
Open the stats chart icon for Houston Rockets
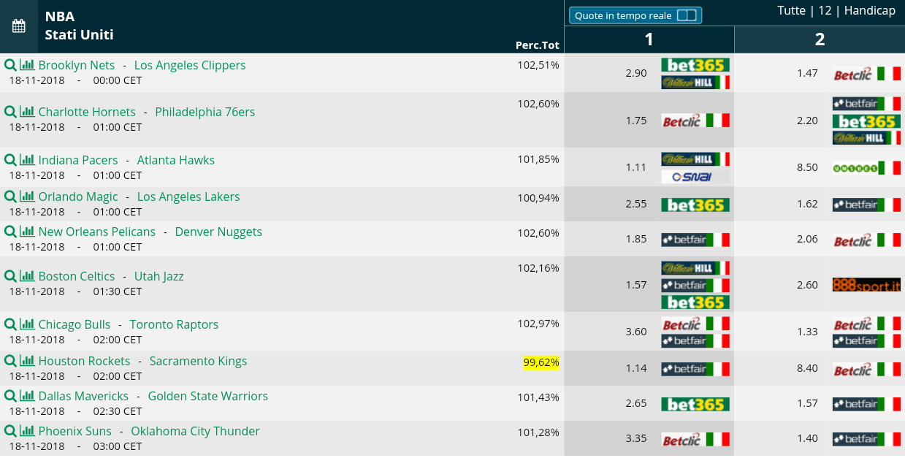tap(27, 361)
